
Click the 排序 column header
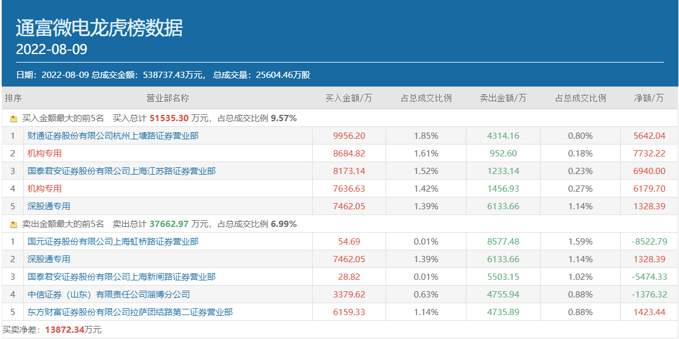[13, 98]
